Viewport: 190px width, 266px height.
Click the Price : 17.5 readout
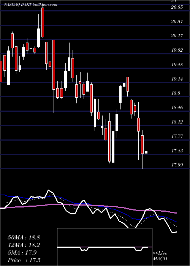coord(24,260)
